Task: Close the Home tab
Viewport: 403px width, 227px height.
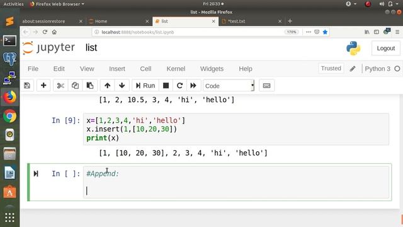Action: pos(147,21)
